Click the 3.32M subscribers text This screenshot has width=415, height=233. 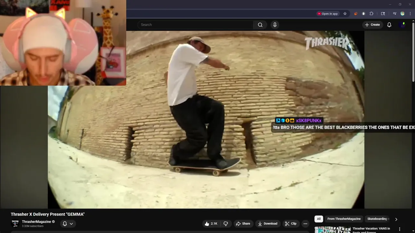pos(33,226)
